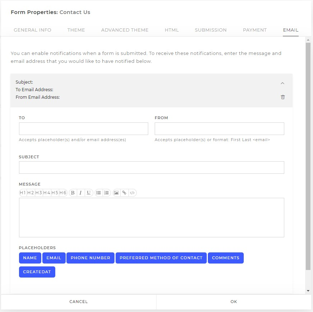Insert a numbered list in message

pos(107,193)
